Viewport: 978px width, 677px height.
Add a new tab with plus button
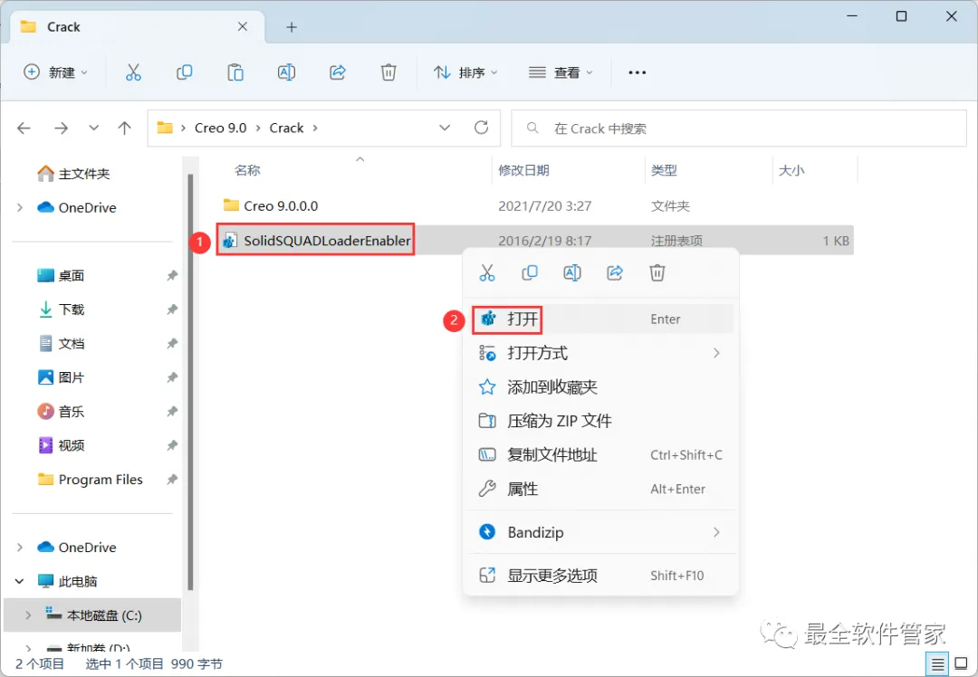tap(292, 27)
